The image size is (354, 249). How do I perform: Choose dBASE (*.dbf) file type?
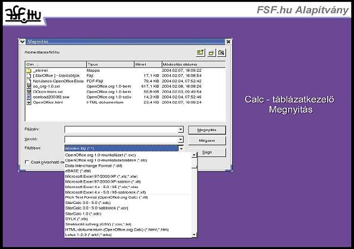[78, 171]
